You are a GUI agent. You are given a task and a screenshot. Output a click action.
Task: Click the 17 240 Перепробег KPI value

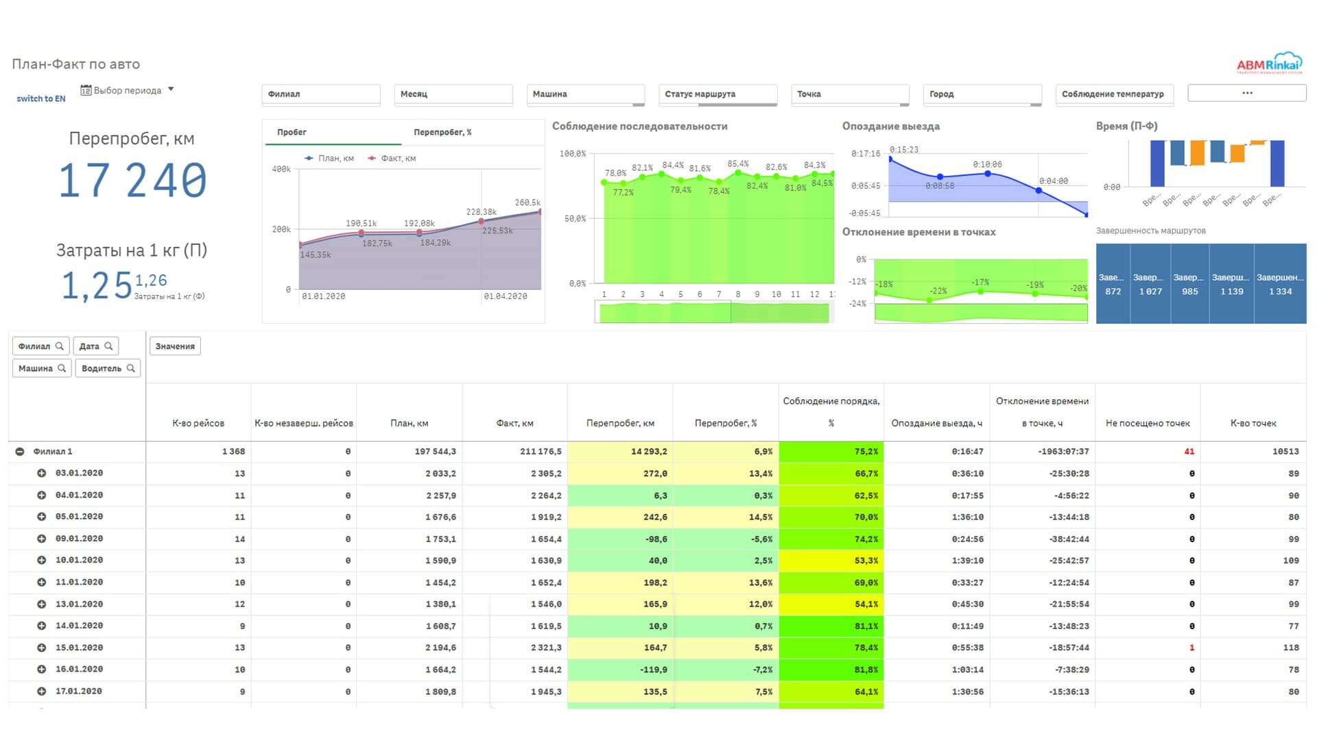click(x=132, y=180)
